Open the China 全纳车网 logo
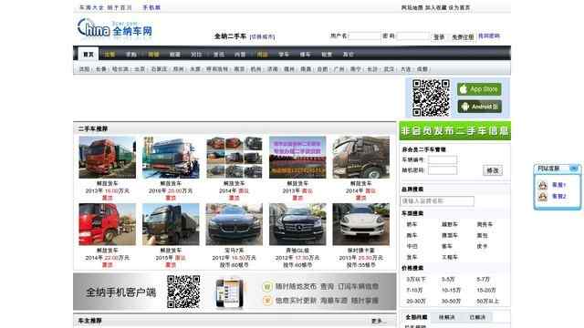 (115, 28)
